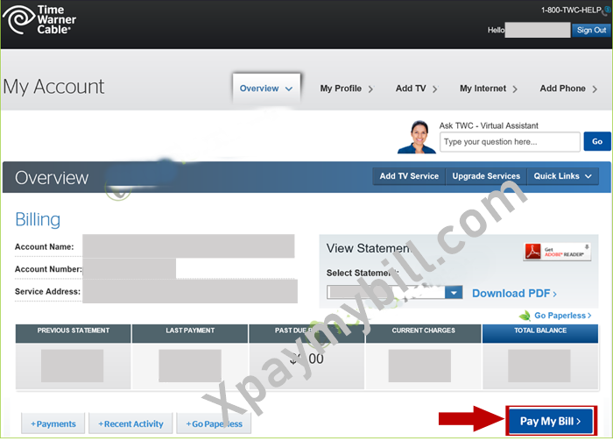Click the Pay My Bill button
Viewport: 613px width, 441px height.
[551, 421]
